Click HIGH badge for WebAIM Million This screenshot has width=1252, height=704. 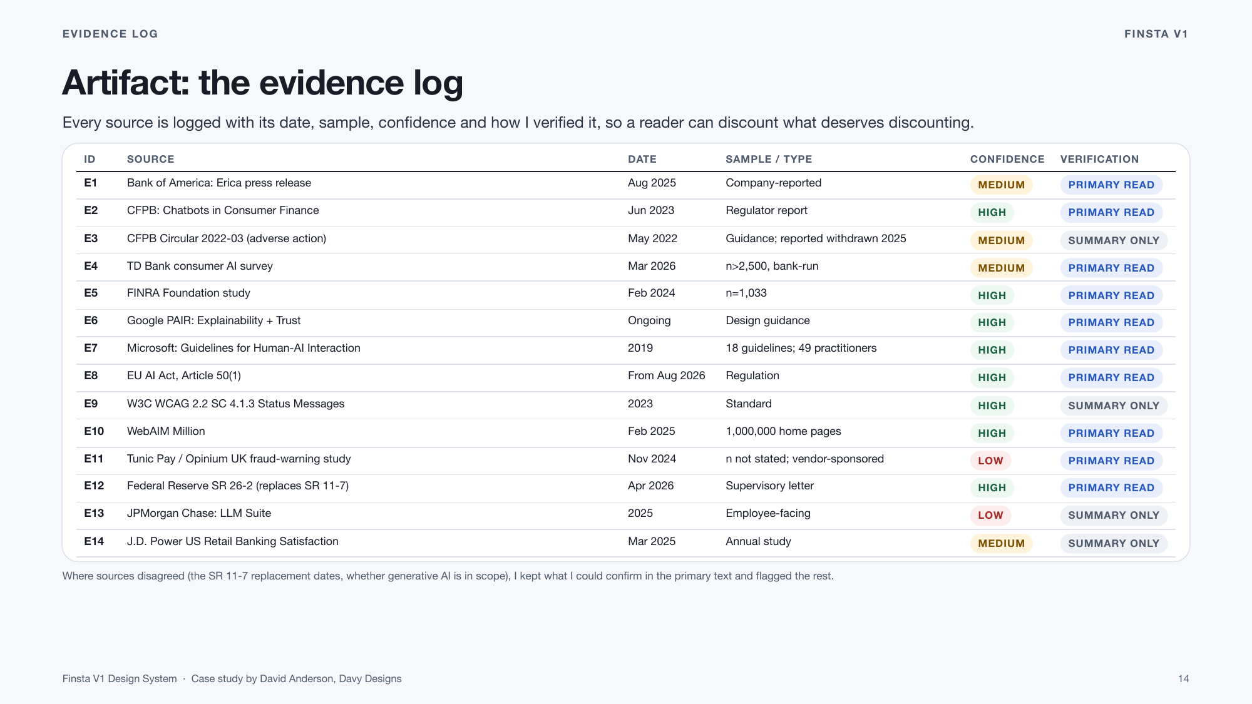click(992, 433)
